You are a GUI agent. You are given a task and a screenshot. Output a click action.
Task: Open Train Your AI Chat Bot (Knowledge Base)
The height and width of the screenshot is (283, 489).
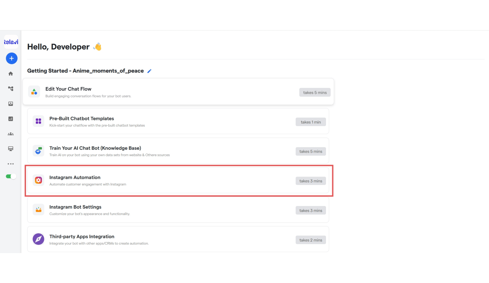pyautogui.click(x=95, y=148)
